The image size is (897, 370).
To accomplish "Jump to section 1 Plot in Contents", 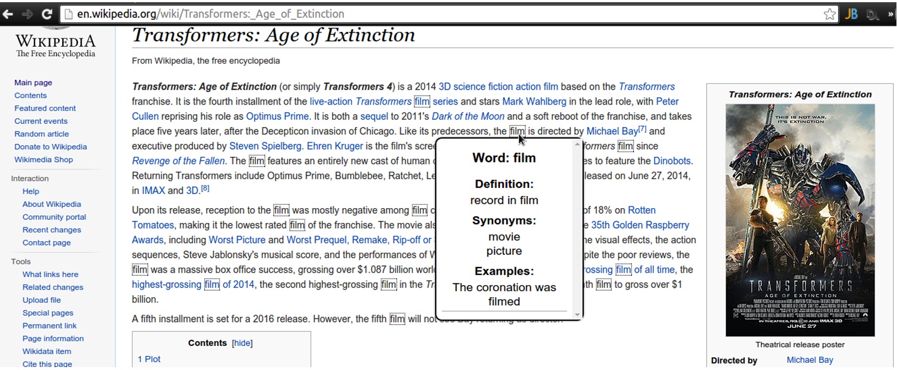I will pos(149,359).
